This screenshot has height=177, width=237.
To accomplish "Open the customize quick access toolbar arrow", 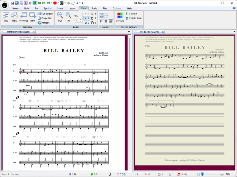I will (82, 3).
